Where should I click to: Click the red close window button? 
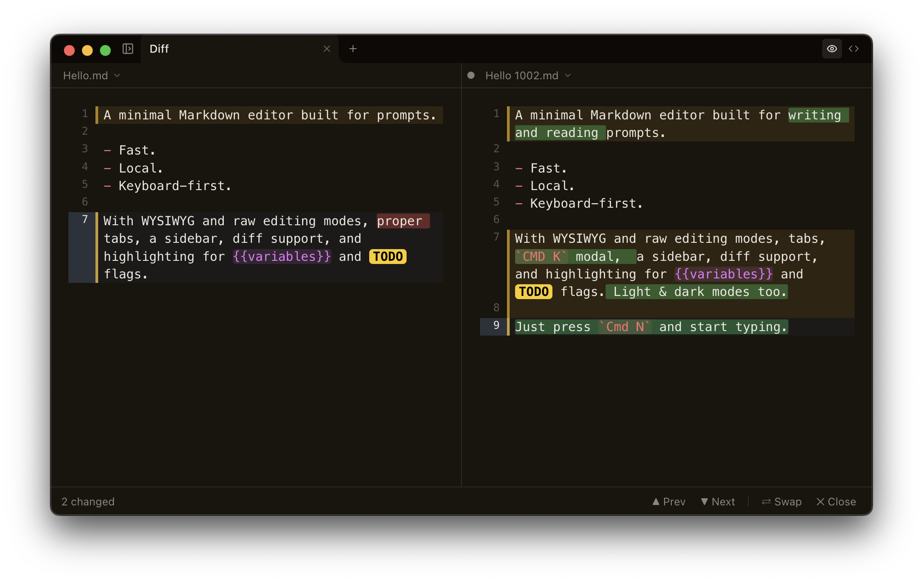click(x=69, y=50)
